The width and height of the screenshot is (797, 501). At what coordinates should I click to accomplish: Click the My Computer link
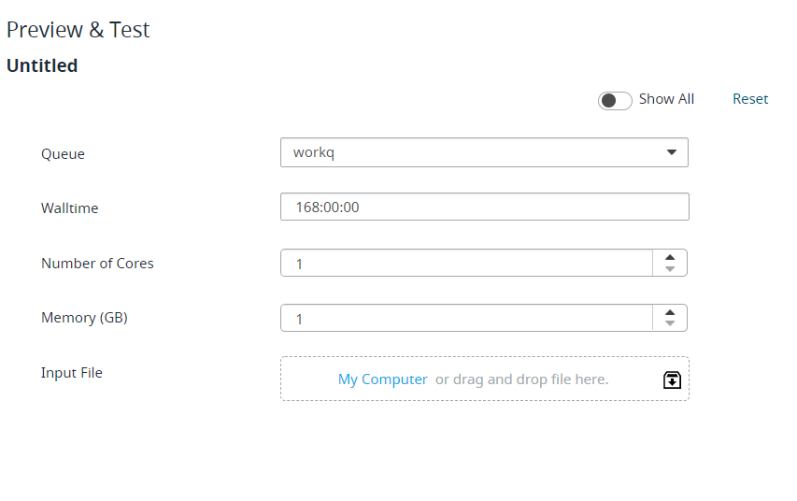(x=383, y=379)
